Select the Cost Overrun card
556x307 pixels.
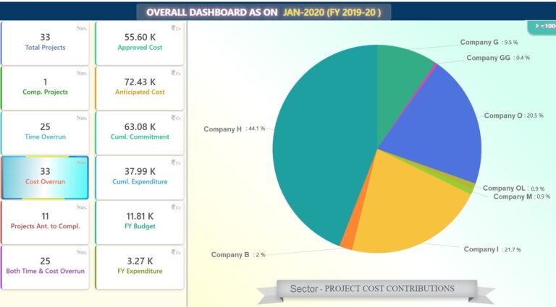[x=45, y=178]
